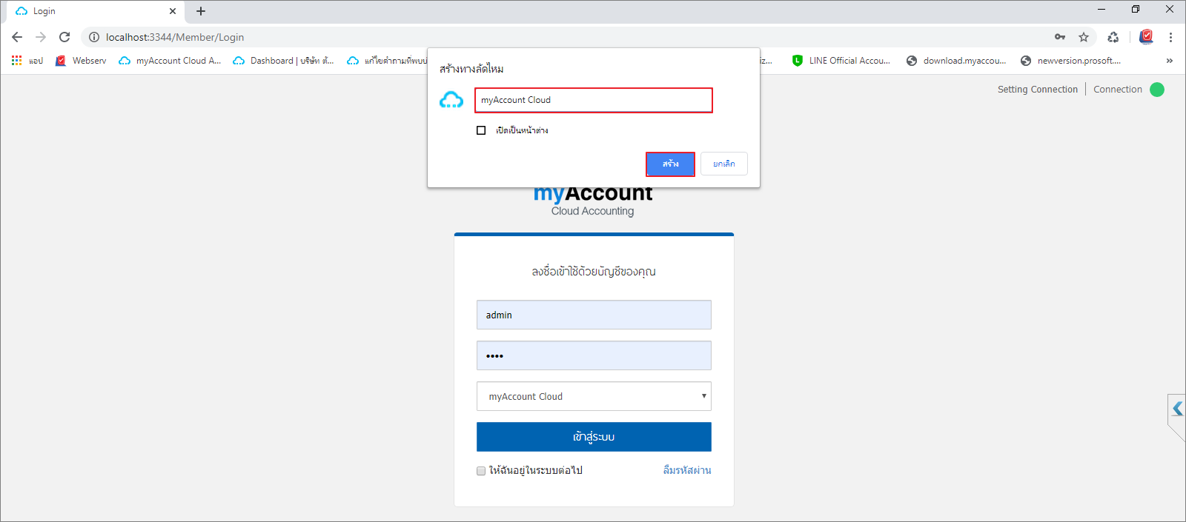This screenshot has height=522, width=1186.
Task: Tick the open-as-window checkbox
Action: (481, 130)
